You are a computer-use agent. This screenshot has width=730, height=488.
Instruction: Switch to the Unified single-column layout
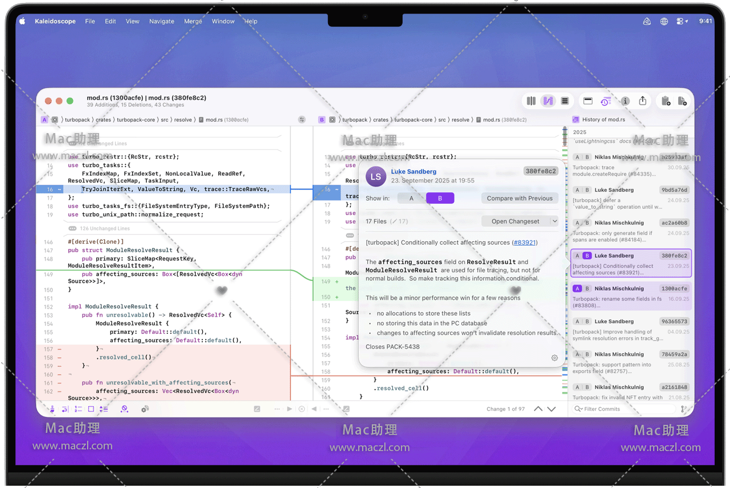coord(565,101)
